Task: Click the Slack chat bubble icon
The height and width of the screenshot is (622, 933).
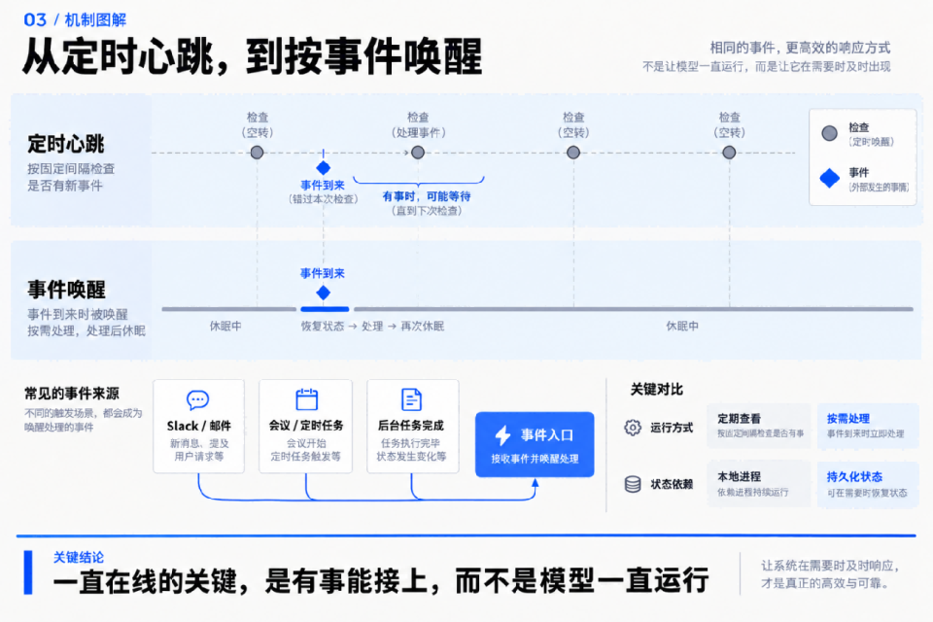Action: point(197,400)
